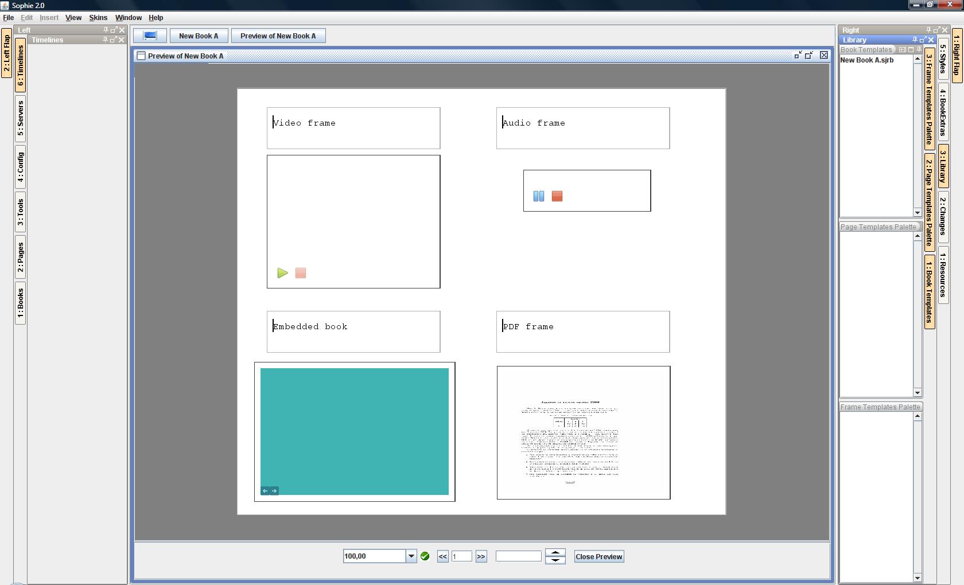The width and height of the screenshot is (964, 585).
Task: Open the View menu
Action: [x=73, y=18]
